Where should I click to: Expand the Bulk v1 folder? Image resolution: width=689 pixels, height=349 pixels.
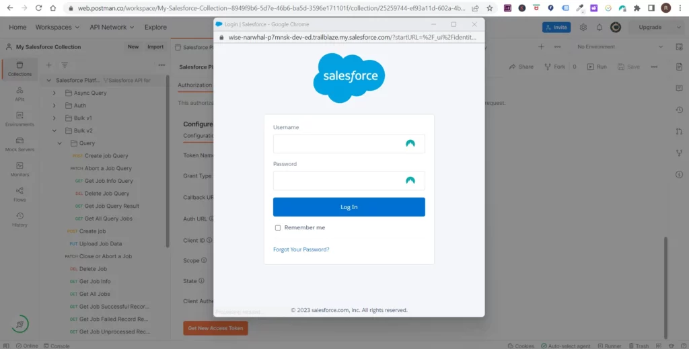[54, 118]
